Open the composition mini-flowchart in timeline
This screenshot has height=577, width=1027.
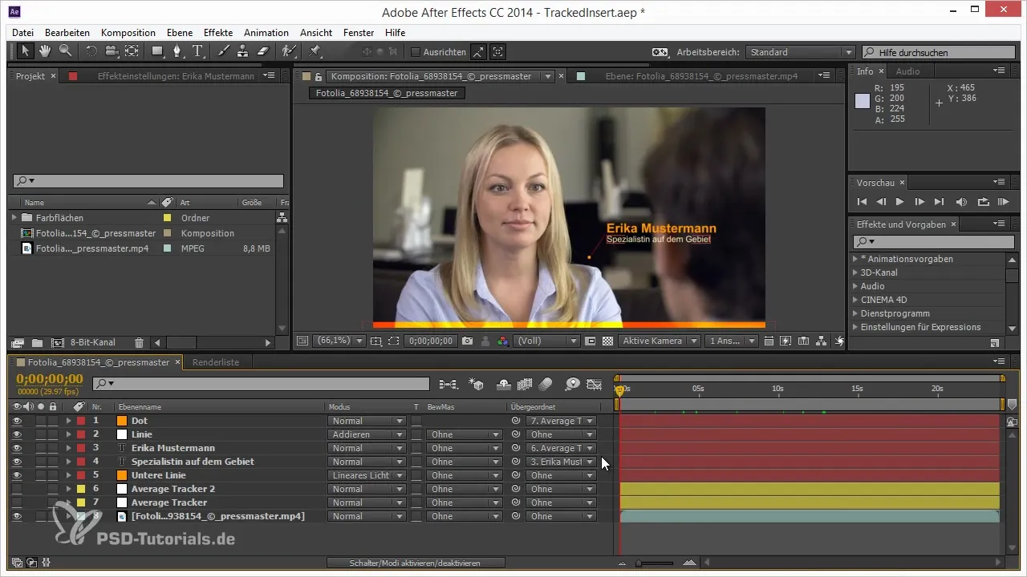point(448,384)
